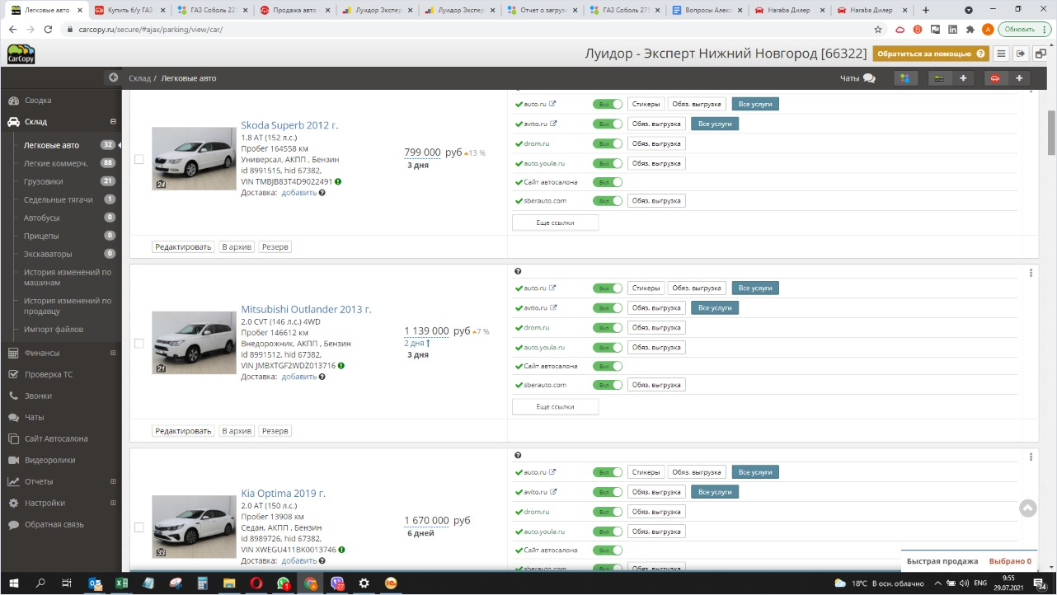The width and height of the screenshot is (1057, 595).
Task: Expand the Отчеты section in sidebar
Action: tap(113, 481)
